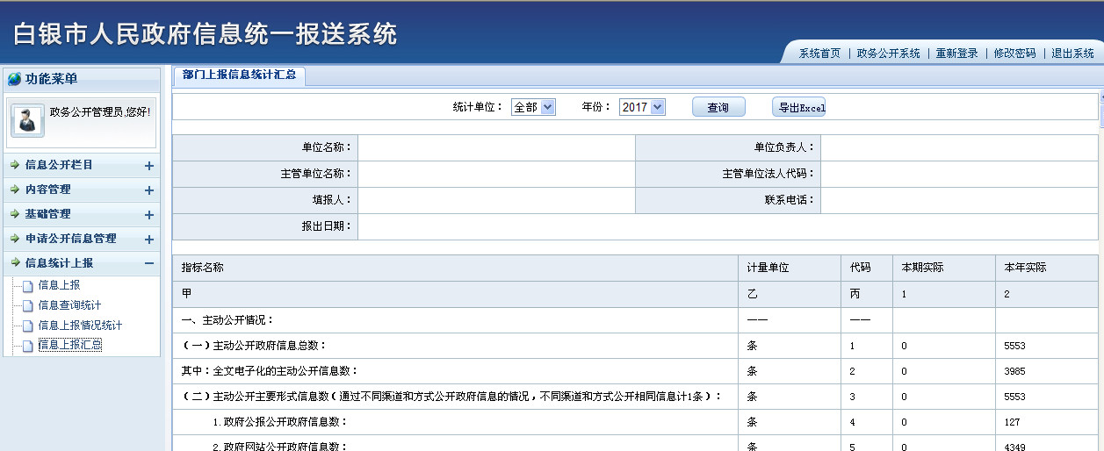The image size is (1104, 451).
Task: Click the document icon next to 信息上报情况统计
Action: (27, 326)
